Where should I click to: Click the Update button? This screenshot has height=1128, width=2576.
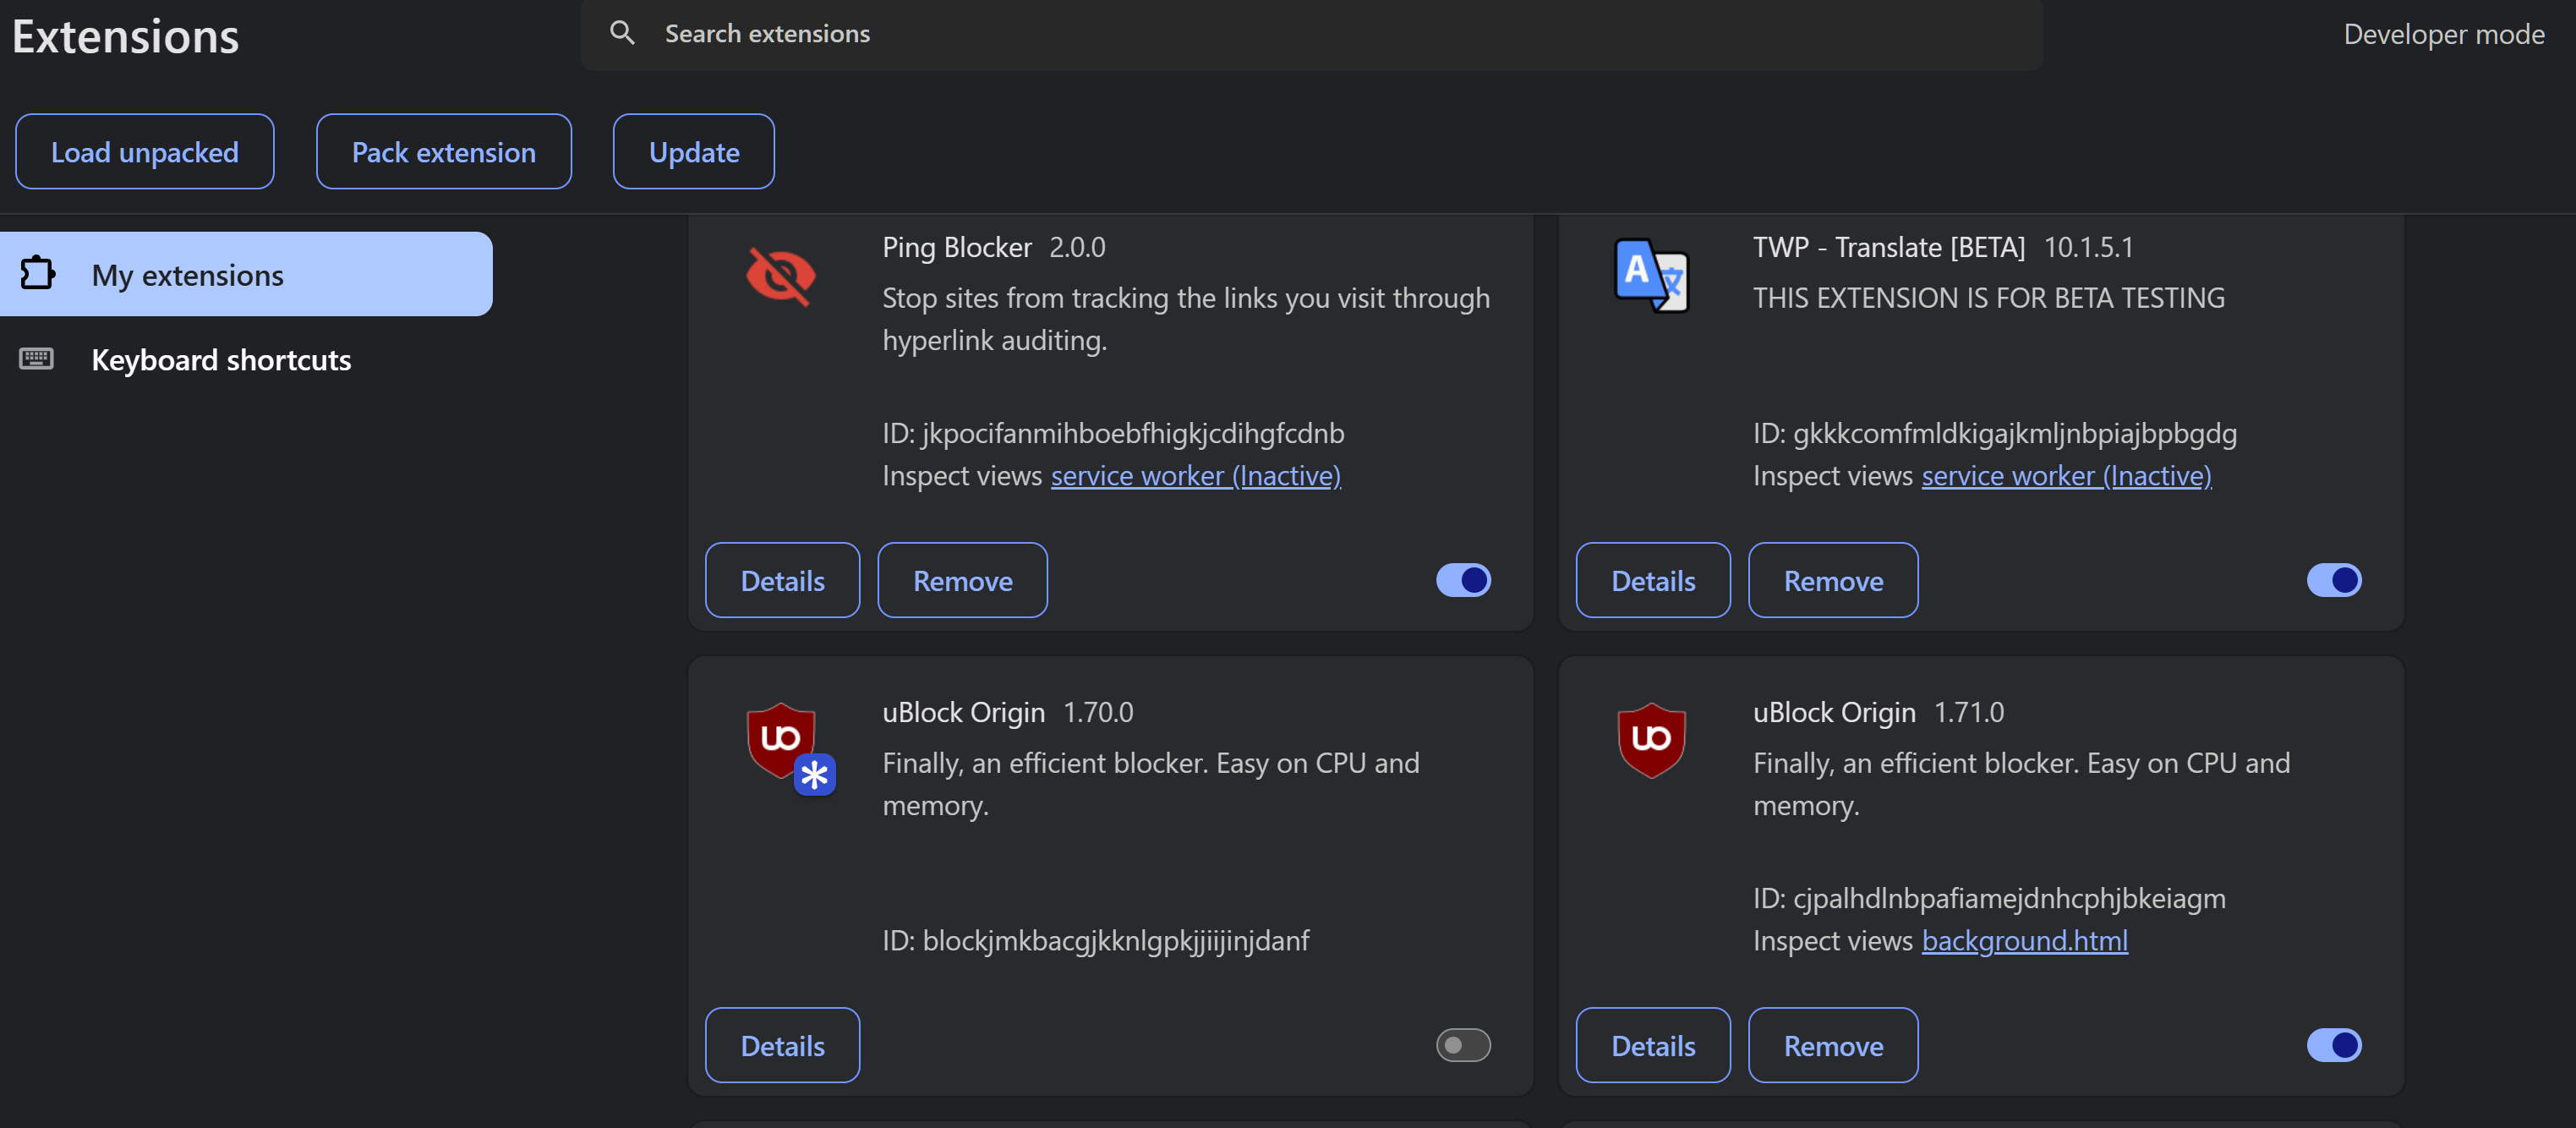point(694,151)
